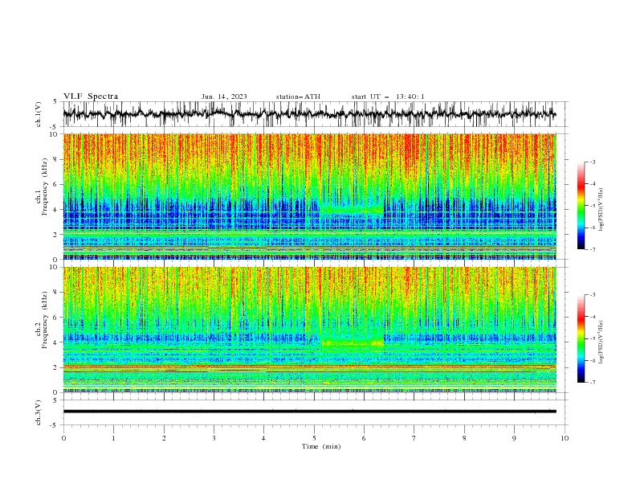636x492 pixels.
Task: Click the log(PSD) label beside ch.2 color bar
Action: (601, 342)
